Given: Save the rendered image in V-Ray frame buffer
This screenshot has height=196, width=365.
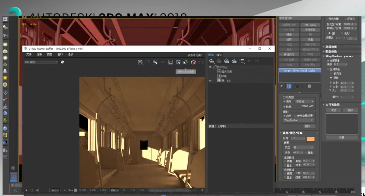Looking at the screenshot, I should click(140, 62).
